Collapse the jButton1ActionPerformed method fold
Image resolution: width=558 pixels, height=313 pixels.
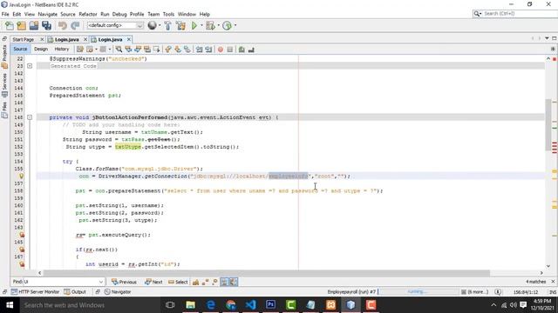tap(30, 117)
